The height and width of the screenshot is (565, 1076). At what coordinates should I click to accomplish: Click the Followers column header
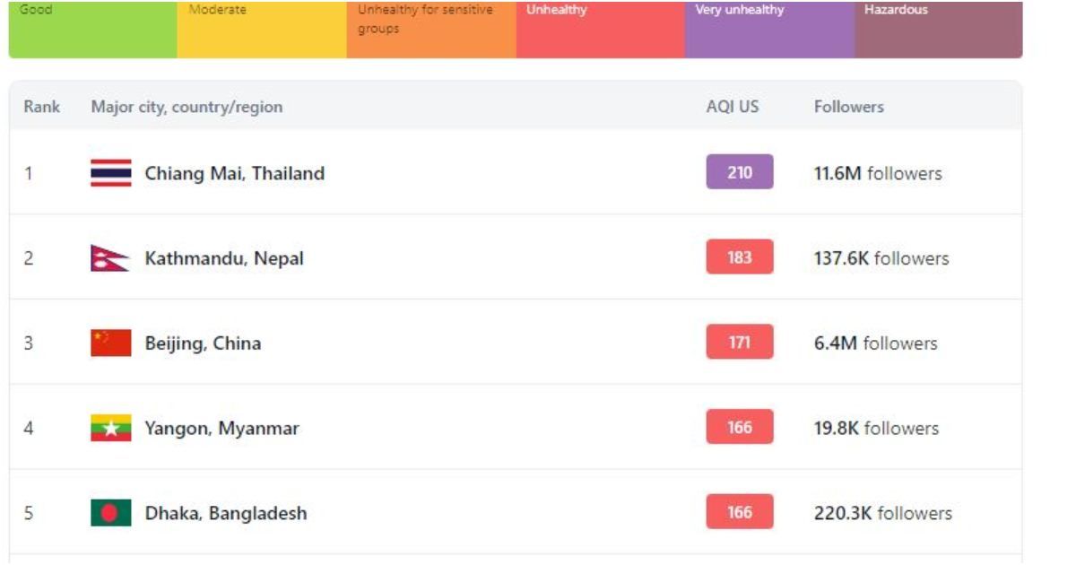click(849, 107)
